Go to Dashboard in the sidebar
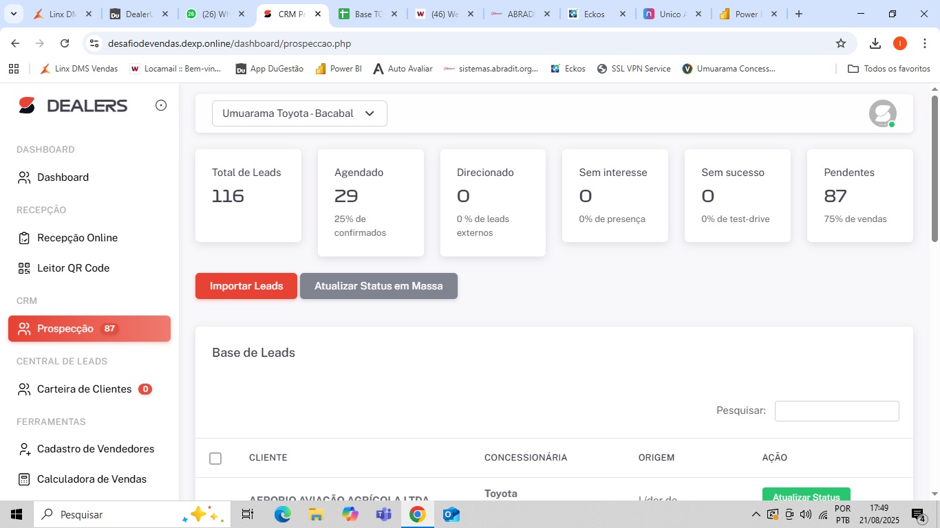 tap(63, 177)
